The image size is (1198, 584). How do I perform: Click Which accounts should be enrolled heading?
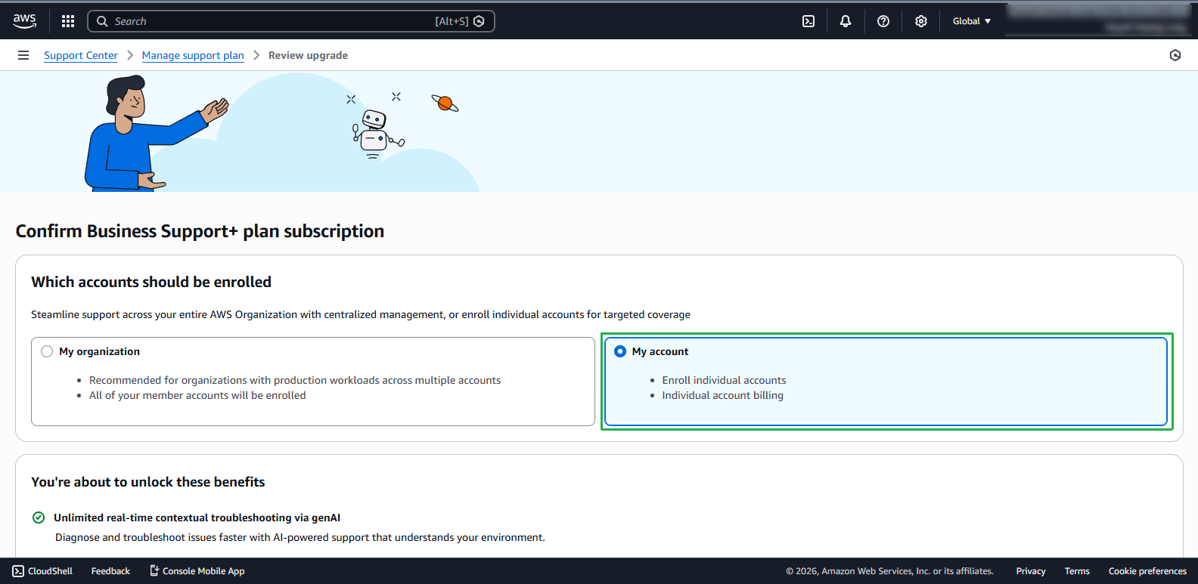151,282
